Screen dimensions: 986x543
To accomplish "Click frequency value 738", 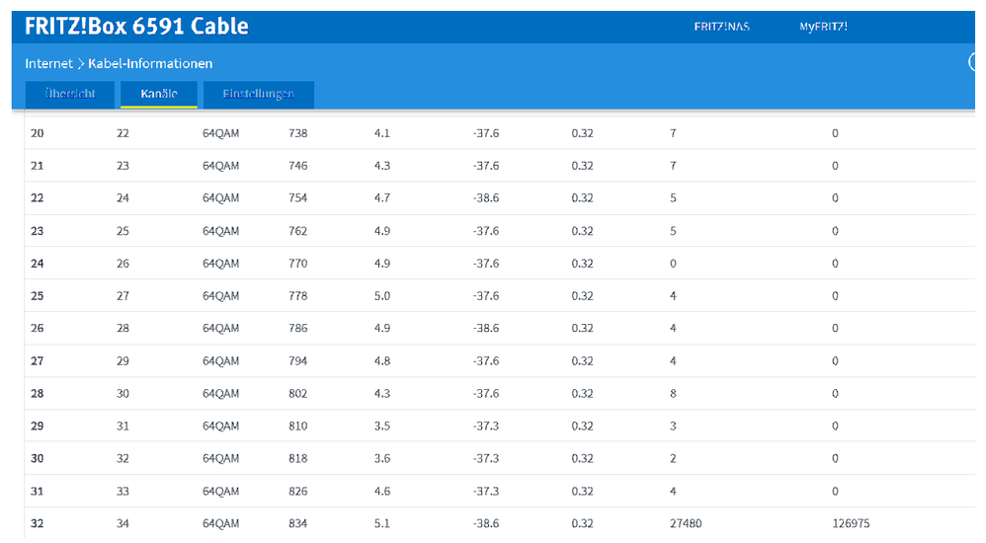I will pyautogui.click(x=298, y=133).
